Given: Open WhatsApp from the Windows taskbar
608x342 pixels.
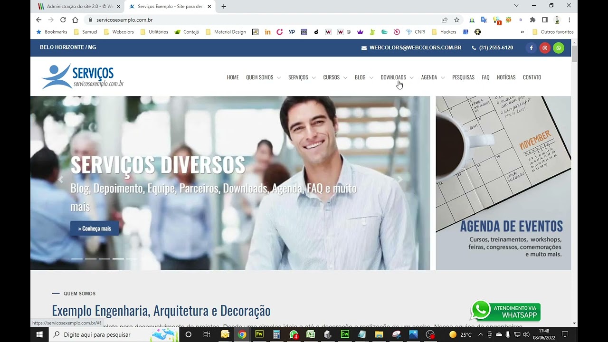Looking at the screenshot, I should click(x=294, y=334).
